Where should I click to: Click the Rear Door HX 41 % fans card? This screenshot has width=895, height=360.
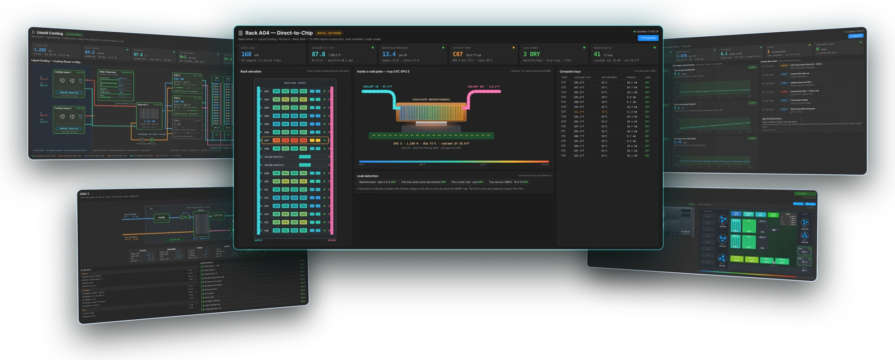tap(625, 54)
